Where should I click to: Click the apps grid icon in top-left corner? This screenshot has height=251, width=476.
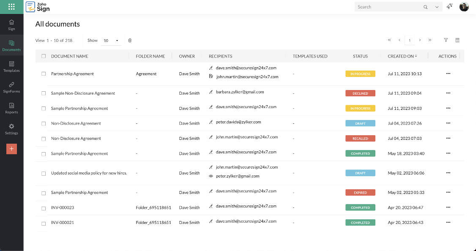pos(11,7)
